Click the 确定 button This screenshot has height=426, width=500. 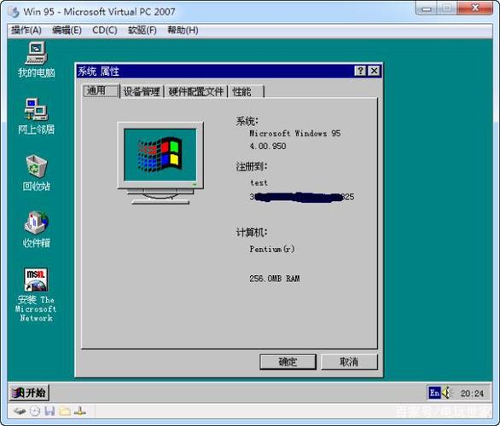point(288,362)
